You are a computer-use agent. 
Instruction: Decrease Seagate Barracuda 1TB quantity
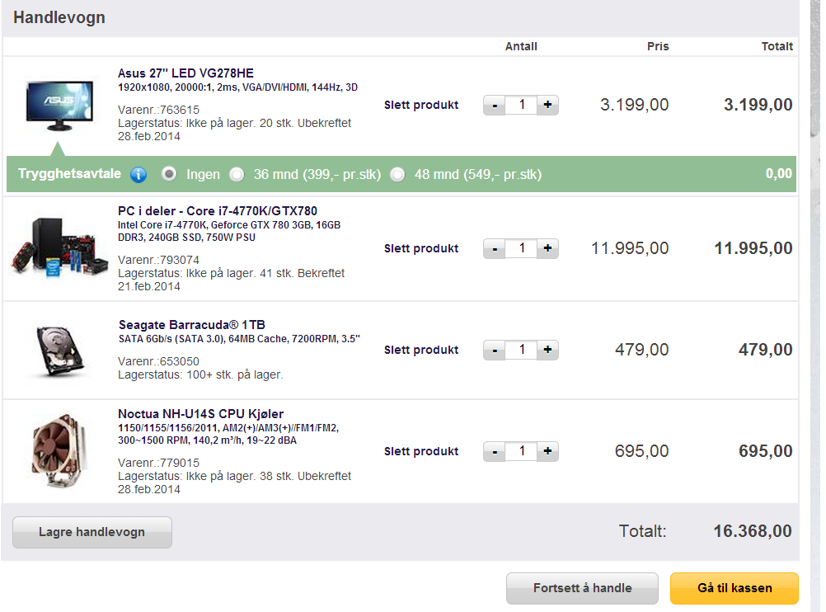tap(494, 350)
